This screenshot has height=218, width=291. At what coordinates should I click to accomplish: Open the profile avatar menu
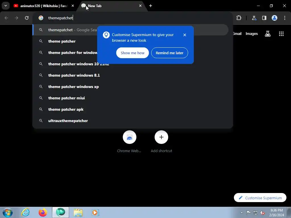(275, 18)
